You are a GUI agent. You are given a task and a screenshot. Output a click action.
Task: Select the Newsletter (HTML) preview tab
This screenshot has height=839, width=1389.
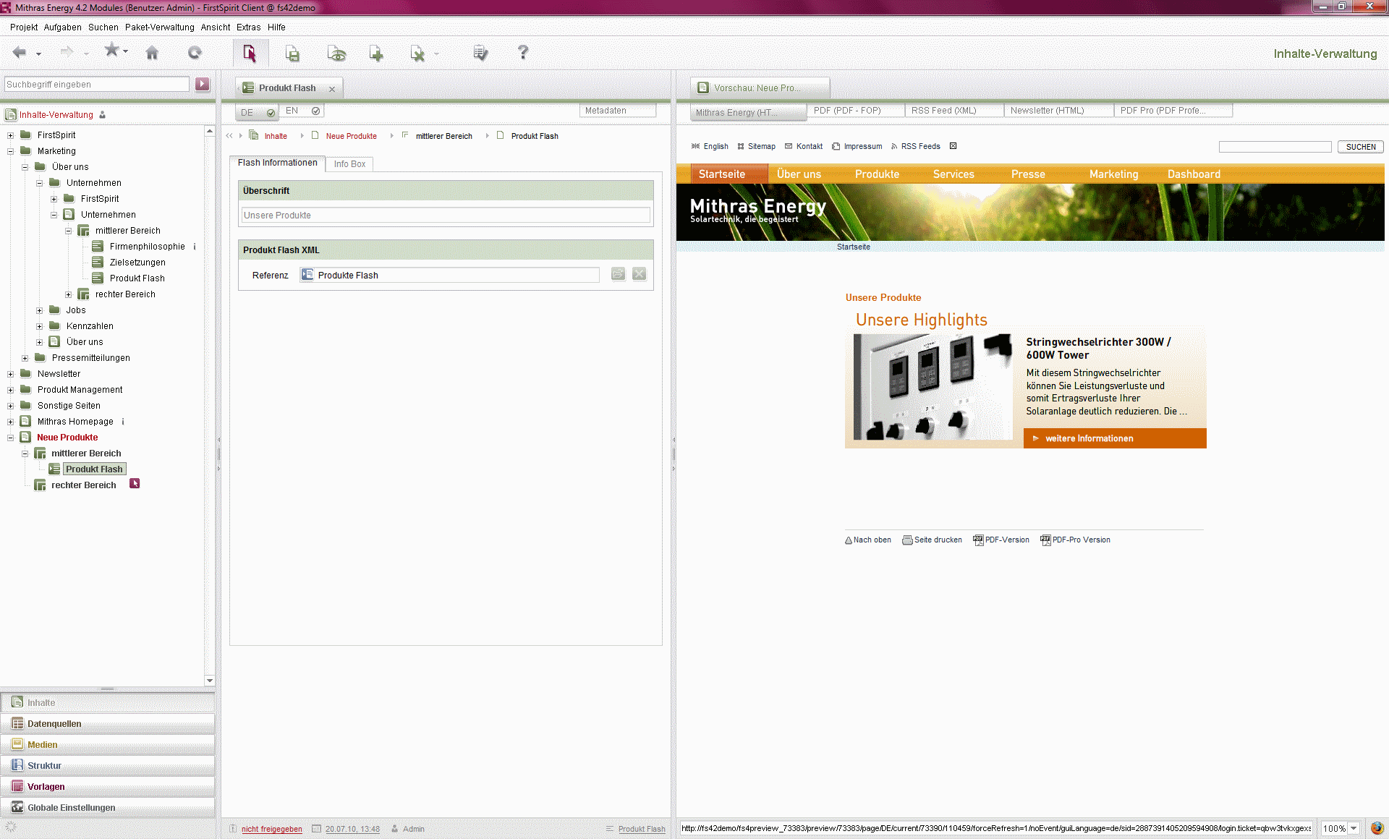(1059, 111)
